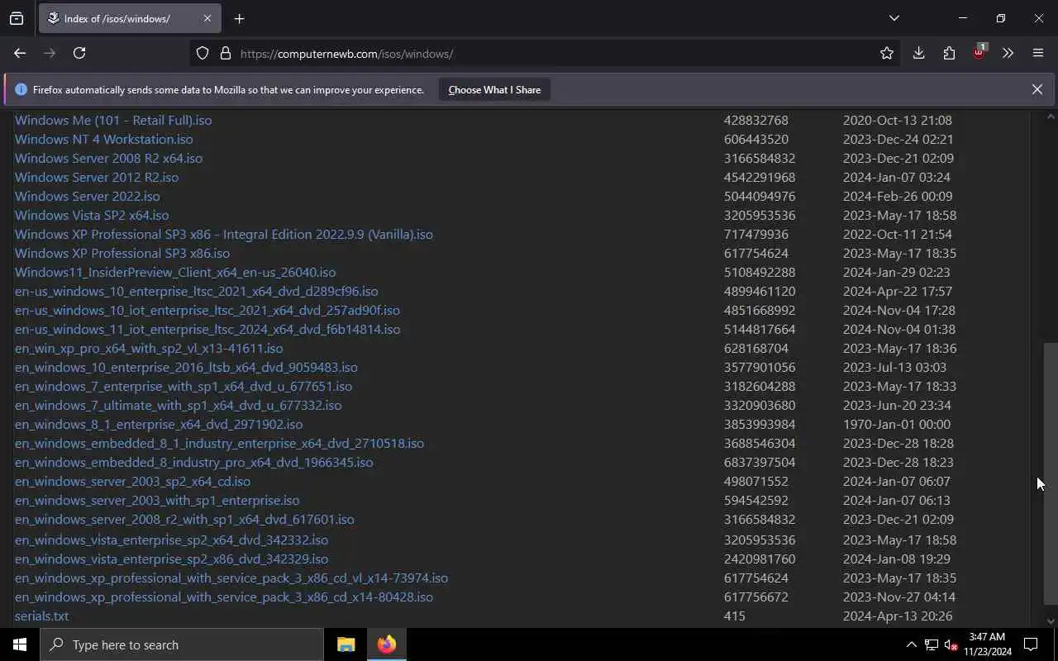The height and width of the screenshot is (661, 1058).
Task: Open Firefox application menu
Action: pyautogui.click(x=1038, y=53)
